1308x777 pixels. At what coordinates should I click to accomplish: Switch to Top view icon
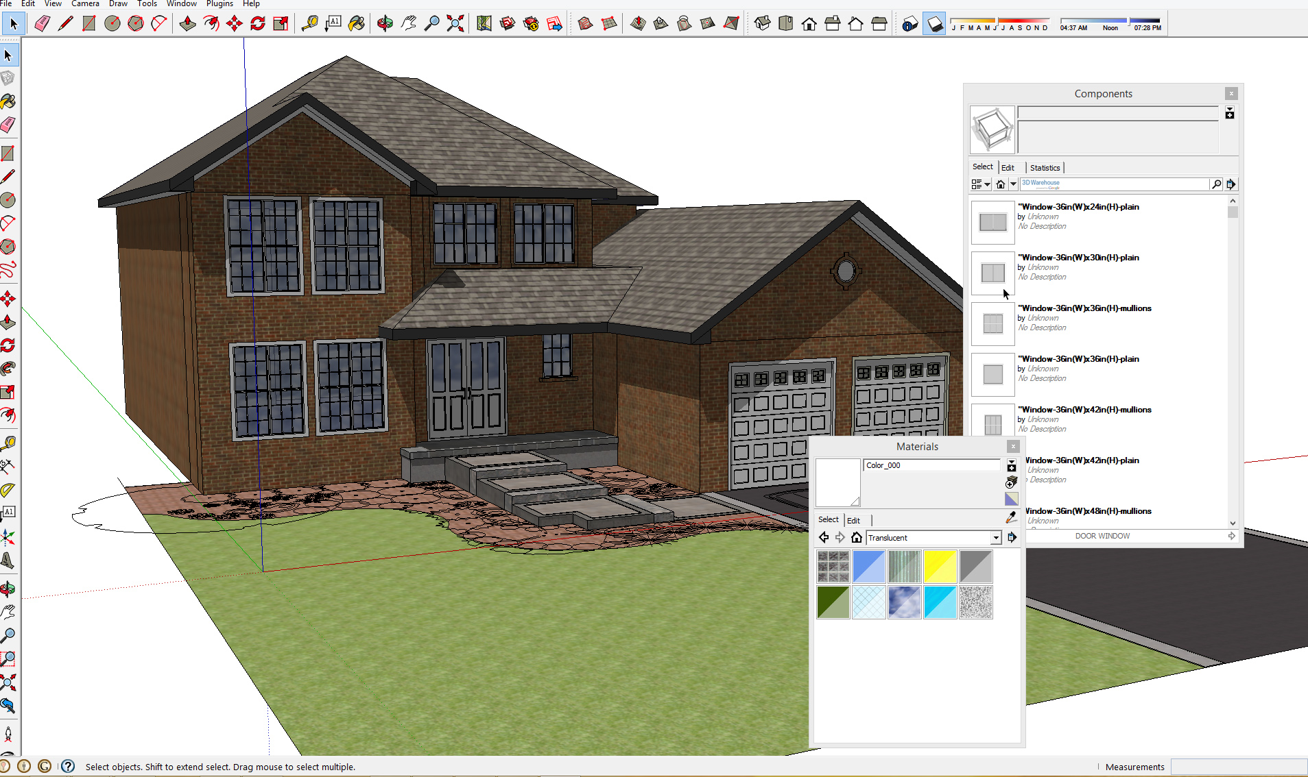click(785, 24)
